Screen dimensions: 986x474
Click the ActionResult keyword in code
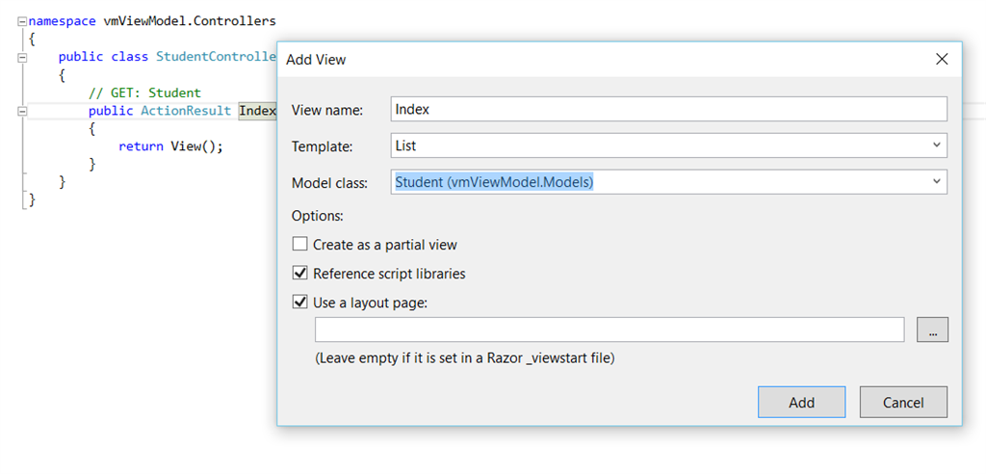185,111
